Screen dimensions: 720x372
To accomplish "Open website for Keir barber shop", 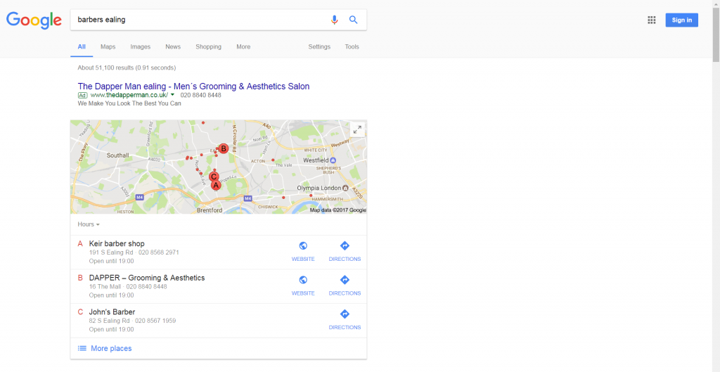I will [303, 252].
